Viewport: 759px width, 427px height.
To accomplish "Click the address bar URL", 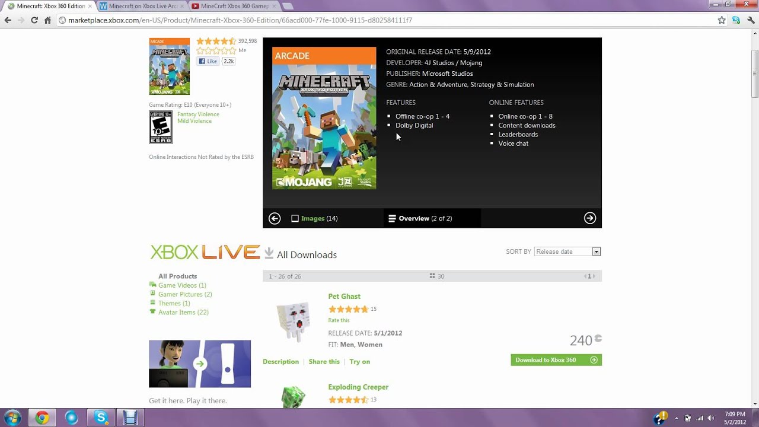I will pyautogui.click(x=240, y=20).
